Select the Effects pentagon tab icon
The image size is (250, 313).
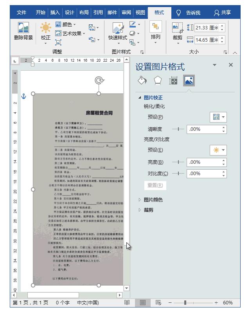(158, 81)
